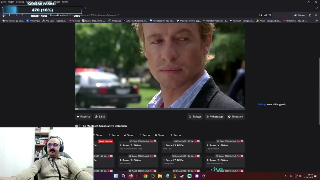Seek in the video progress bar
The image size is (320, 180).
click(x=160, y=109)
